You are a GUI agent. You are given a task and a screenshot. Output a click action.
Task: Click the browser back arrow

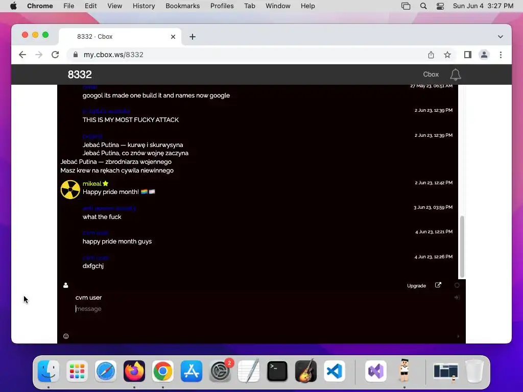[x=22, y=55]
